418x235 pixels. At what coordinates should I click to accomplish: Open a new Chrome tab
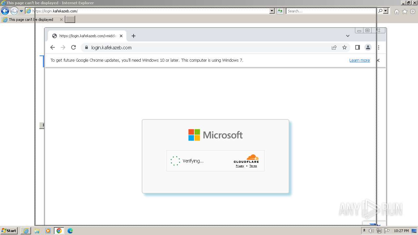click(x=133, y=36)
